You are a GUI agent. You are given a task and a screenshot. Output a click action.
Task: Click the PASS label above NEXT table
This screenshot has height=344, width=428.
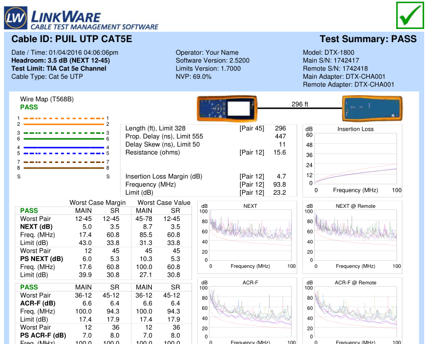29,211
